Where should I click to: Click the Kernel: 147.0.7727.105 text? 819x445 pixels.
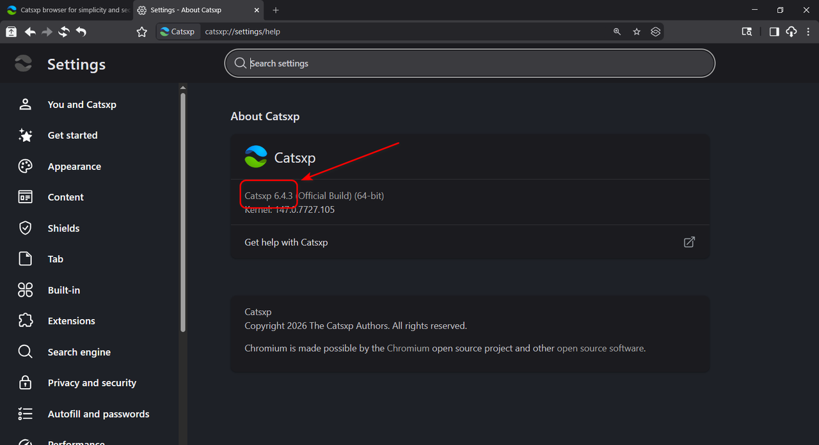(x=289, y=210)
